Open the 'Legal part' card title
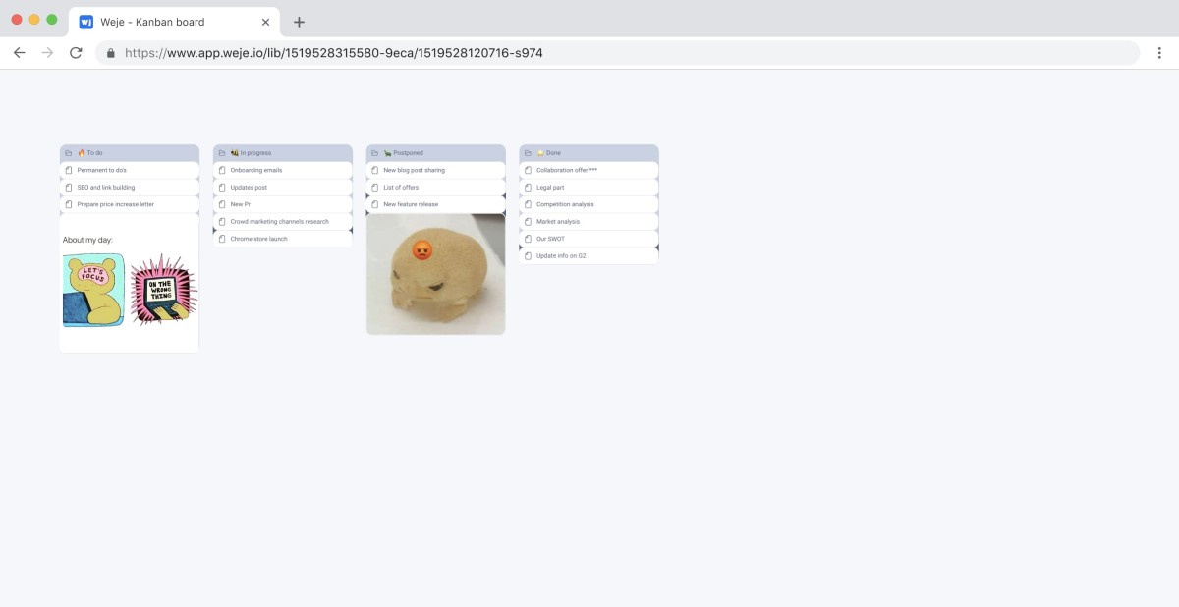Screen dimensions: 1179x607 pyautogui.click(x=550, y=188)
